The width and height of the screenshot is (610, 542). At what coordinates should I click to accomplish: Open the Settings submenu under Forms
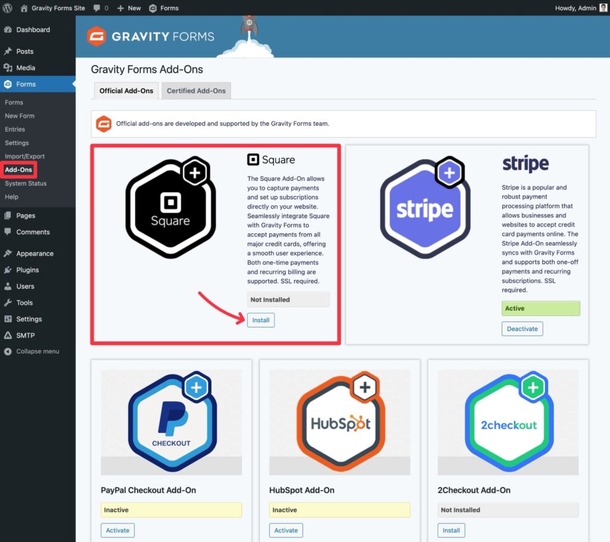tap(17, 143)
